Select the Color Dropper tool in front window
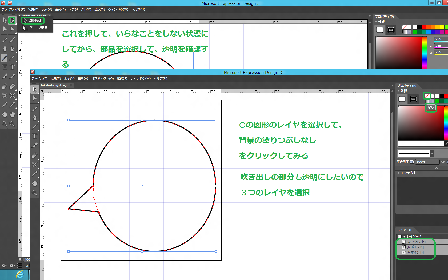448x280 pixels. click(x=35, y=145)
